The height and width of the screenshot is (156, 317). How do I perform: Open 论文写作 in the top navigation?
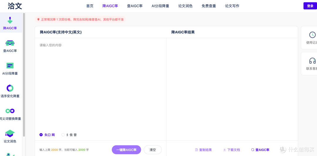[x=232, y=6]
